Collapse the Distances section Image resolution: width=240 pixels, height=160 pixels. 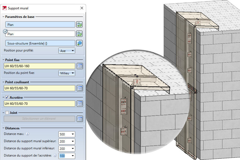pos(3,128)
